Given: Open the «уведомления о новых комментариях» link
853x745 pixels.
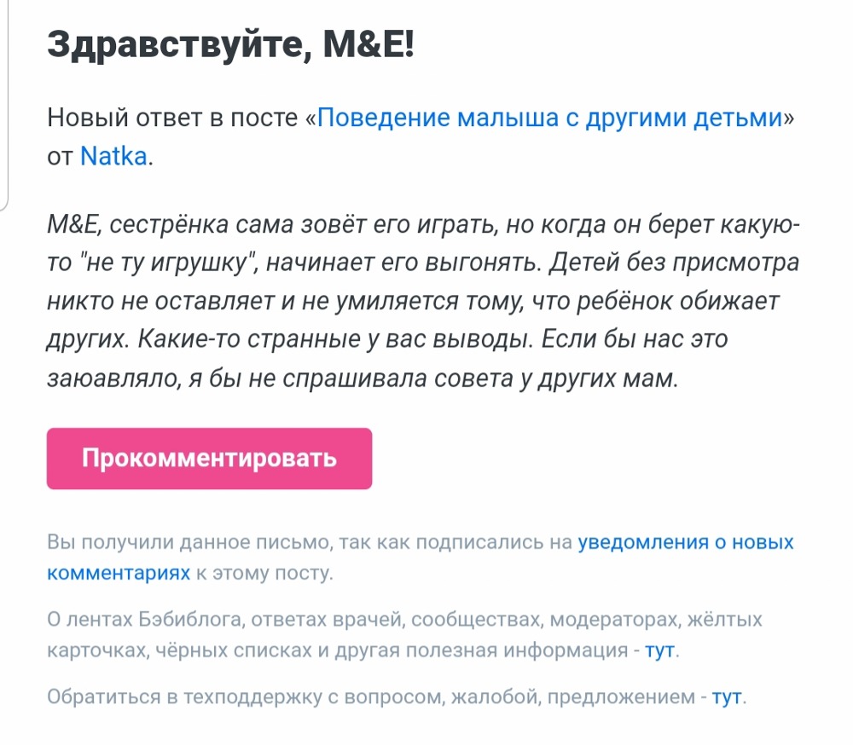Looking at the screenshot, I should 682,540.
